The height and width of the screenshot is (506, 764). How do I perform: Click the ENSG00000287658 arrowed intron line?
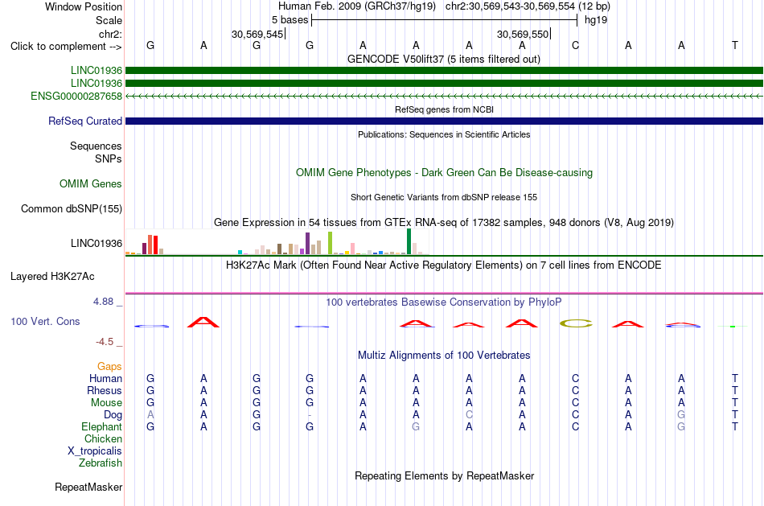[444, 96]
